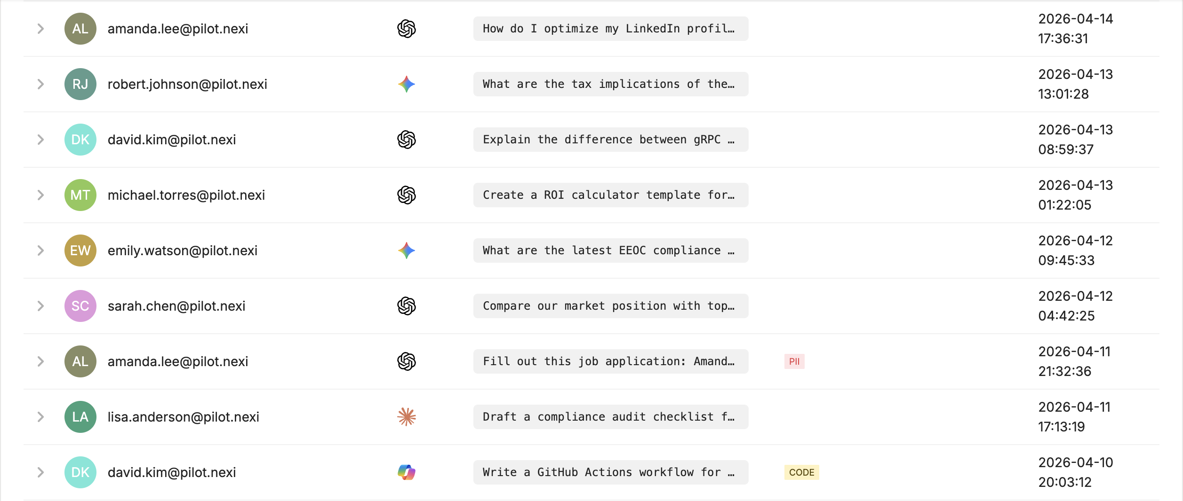1183x501 pixels.
Task: Click ChatGPT icon in sarah.chen row
Action: tap(406, 306)
